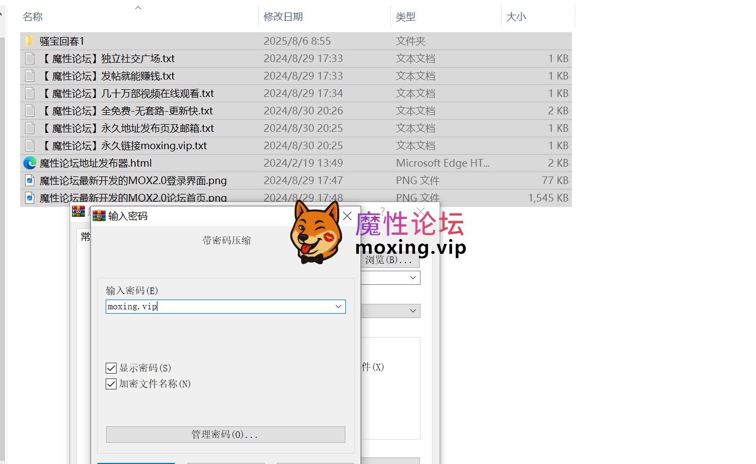Viewport: 756px width, 464px height.
Task: Uncheck the 显示密码(S) checkbox
Action: [111, 368]
